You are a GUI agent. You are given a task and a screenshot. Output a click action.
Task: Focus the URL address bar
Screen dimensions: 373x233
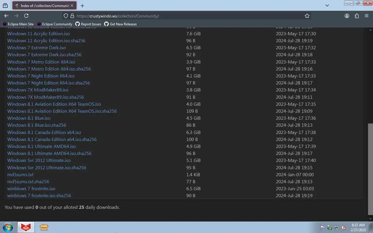[x=186, y=16]
